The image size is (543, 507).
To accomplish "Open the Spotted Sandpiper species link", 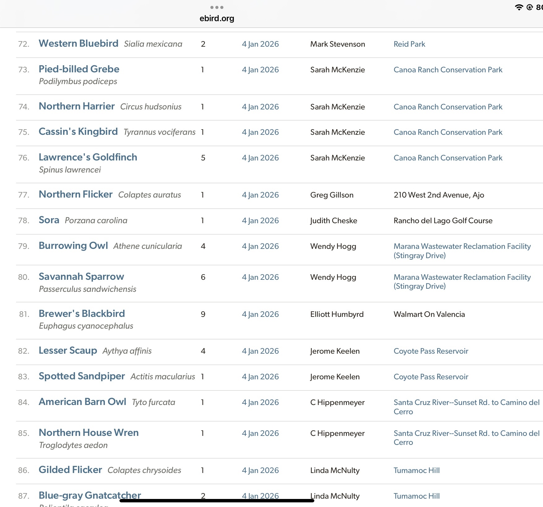I will 82,376.
